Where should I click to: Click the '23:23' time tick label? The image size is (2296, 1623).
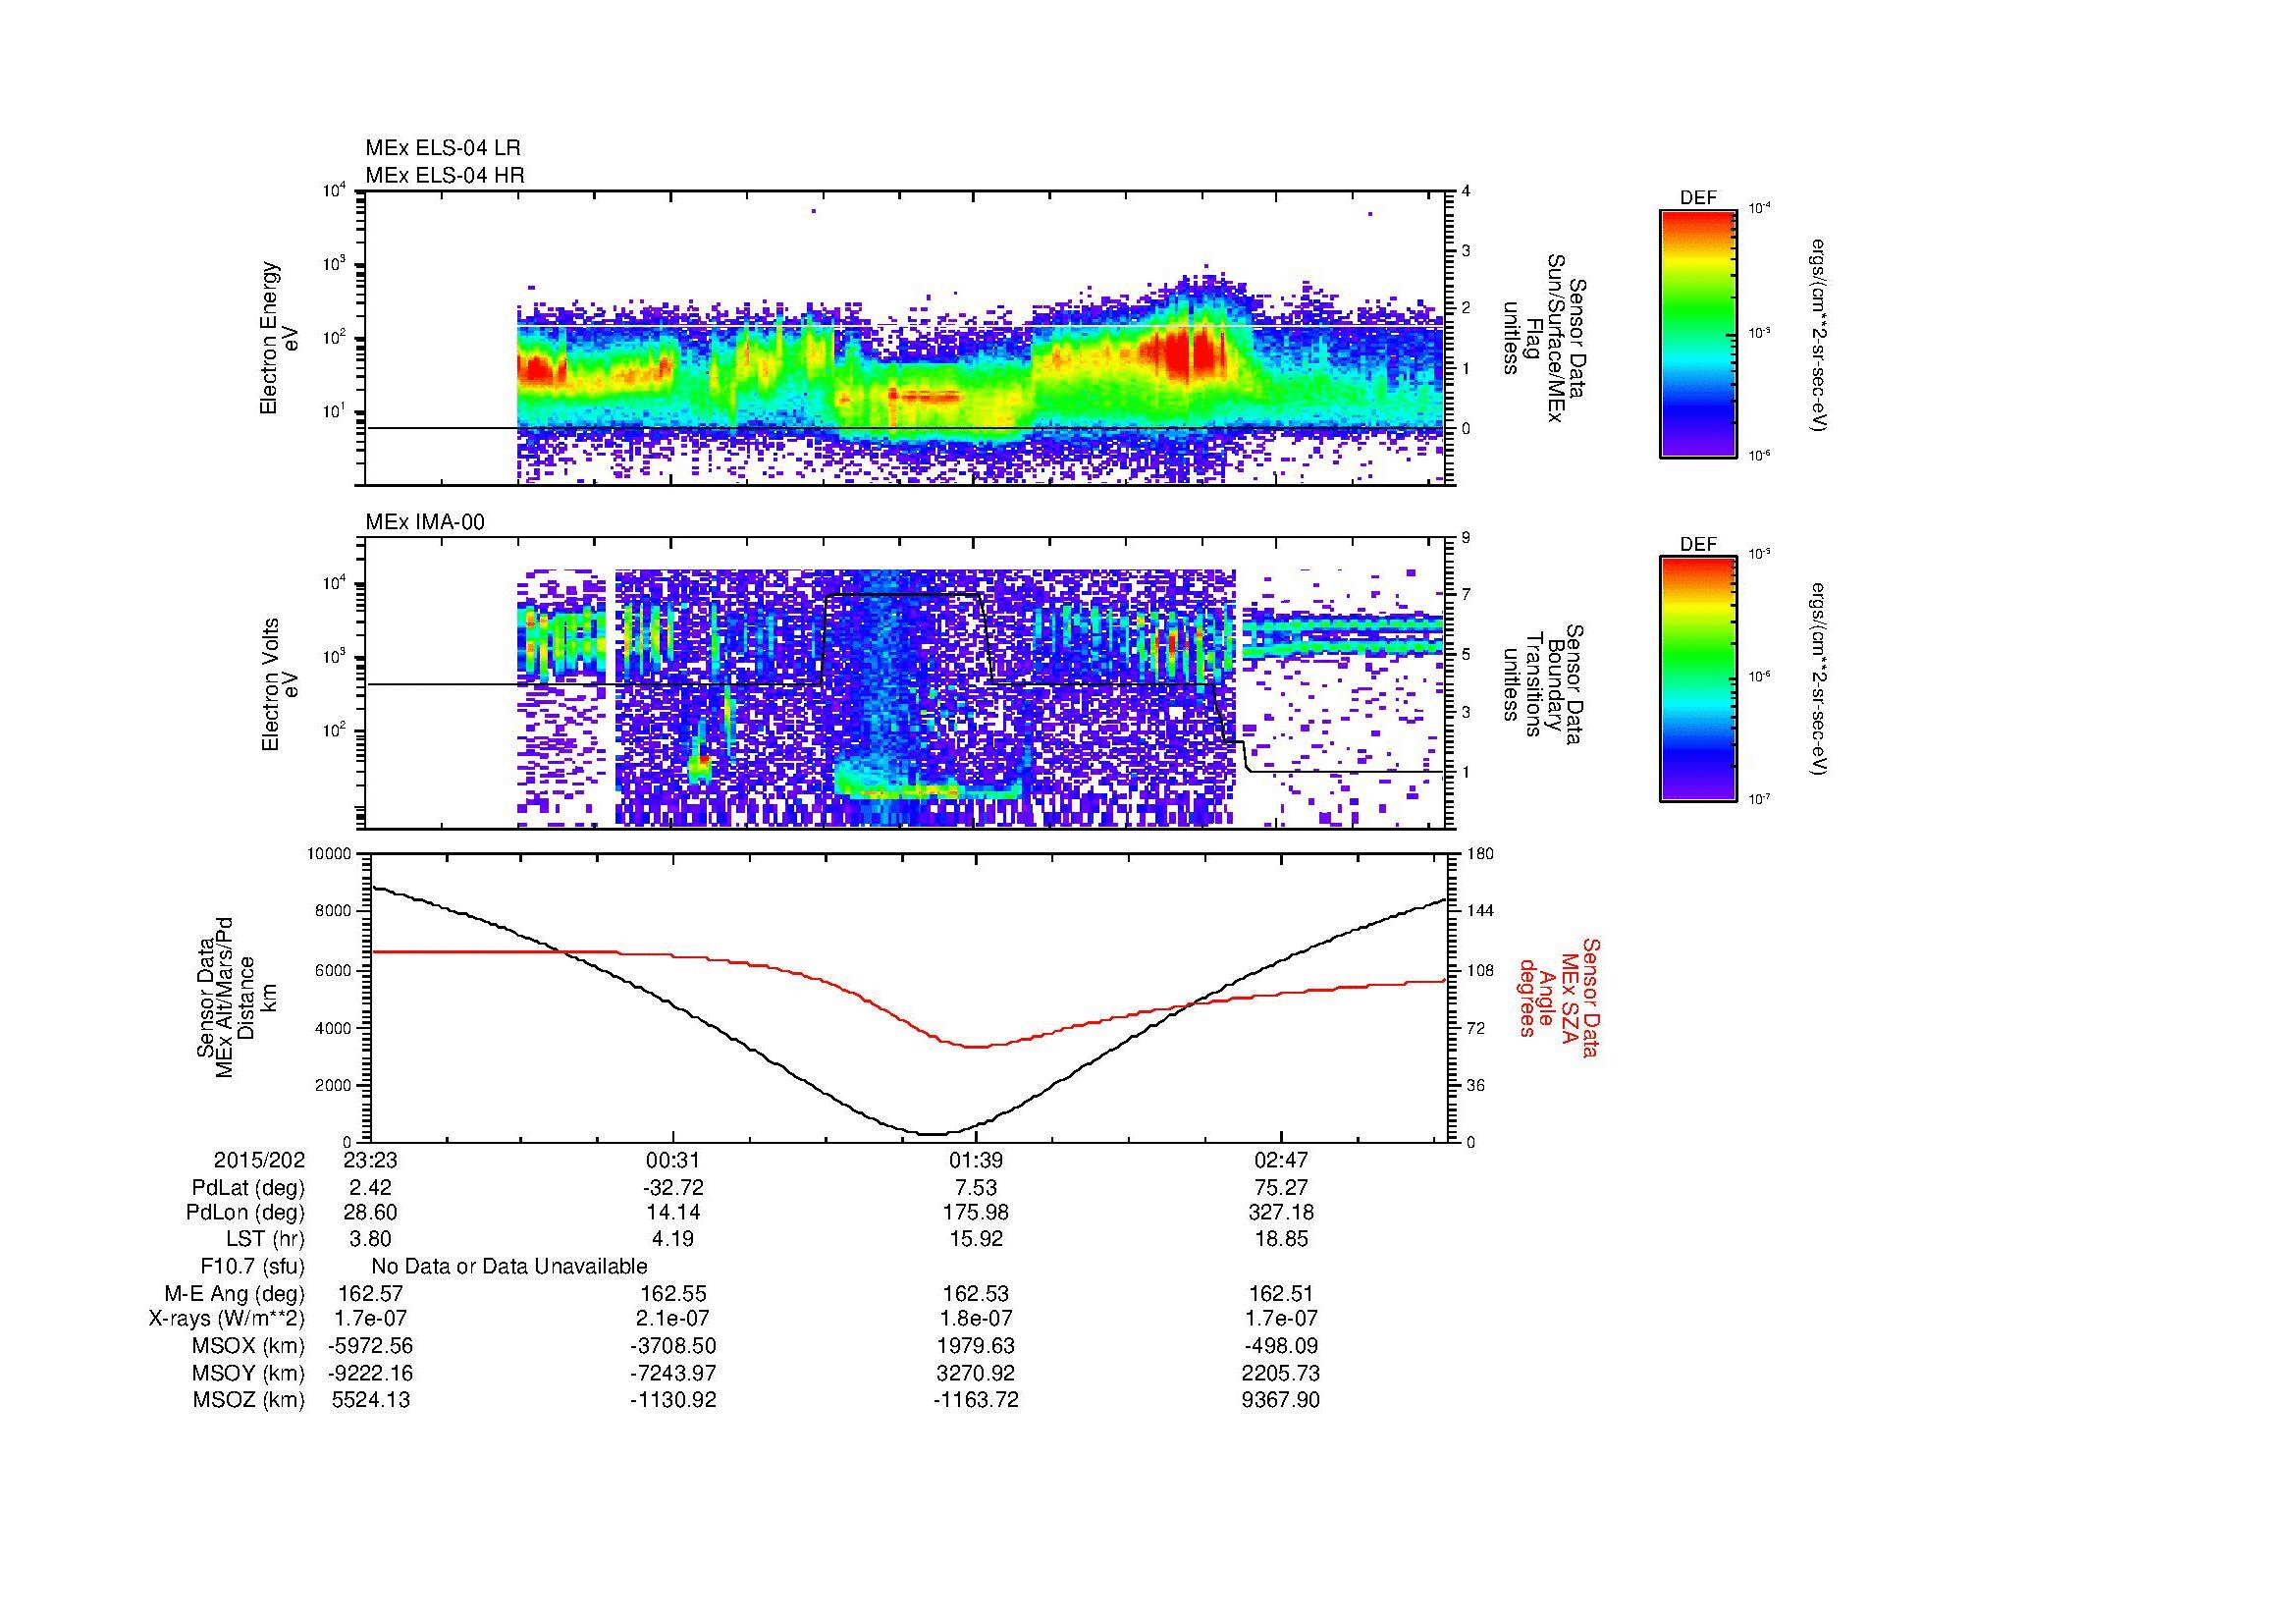coord(370,1161)
